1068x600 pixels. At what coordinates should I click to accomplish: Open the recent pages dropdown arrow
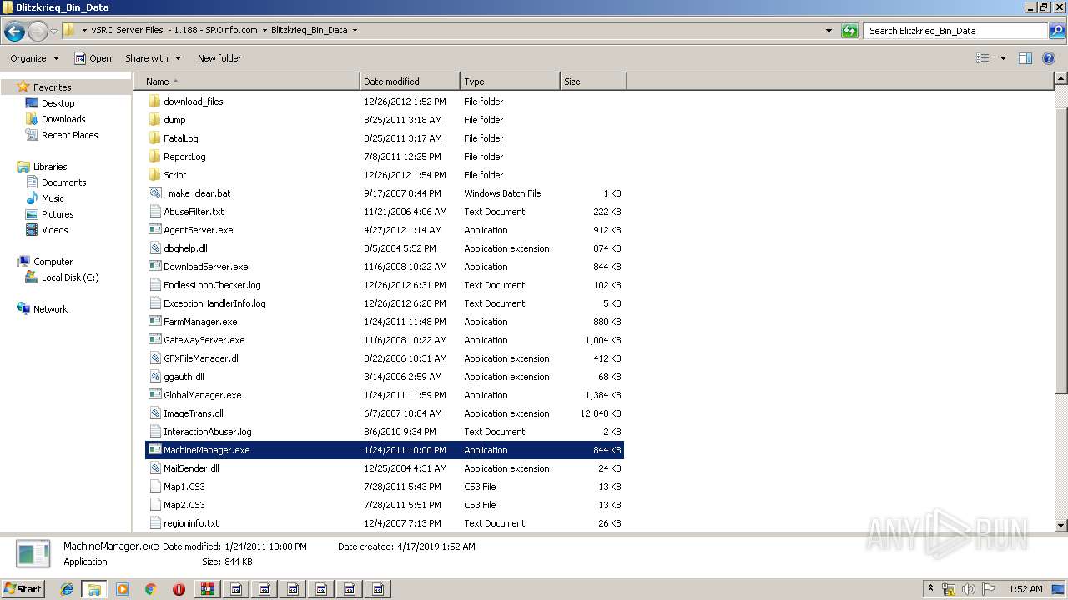pos(54,32)
